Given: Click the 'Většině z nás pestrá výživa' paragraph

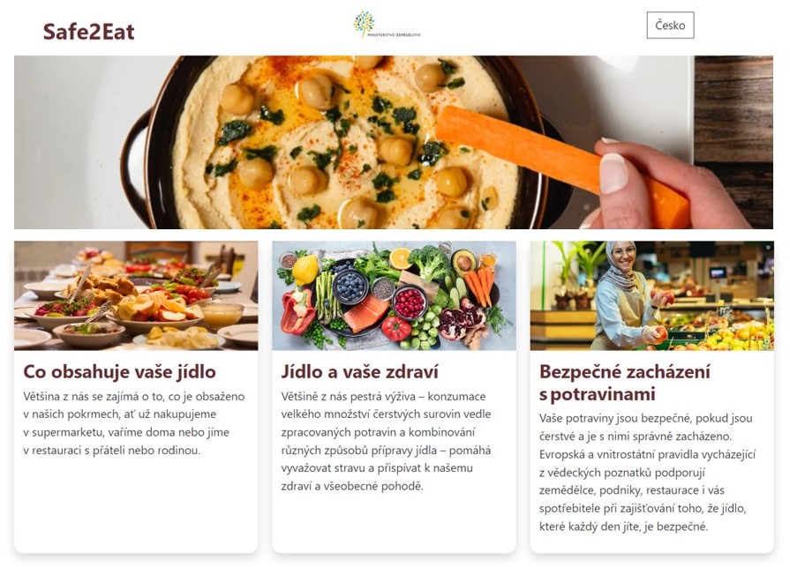Looking at the screenshot, I should (x=386, y=441).
